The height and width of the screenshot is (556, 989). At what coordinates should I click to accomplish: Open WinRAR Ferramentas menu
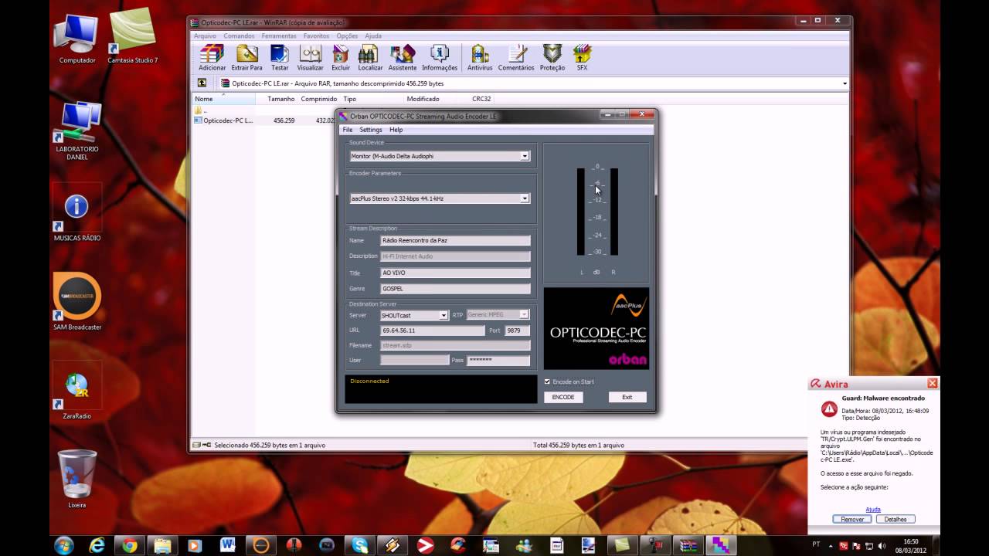(x=279, y=36)
